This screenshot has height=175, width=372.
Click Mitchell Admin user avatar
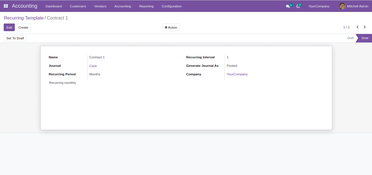coord(342,6)
